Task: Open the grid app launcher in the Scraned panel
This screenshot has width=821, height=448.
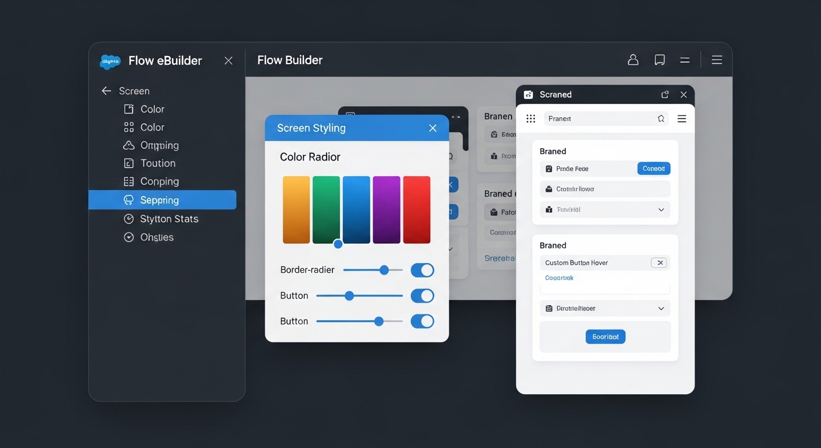Action: [x=531, y=118]
